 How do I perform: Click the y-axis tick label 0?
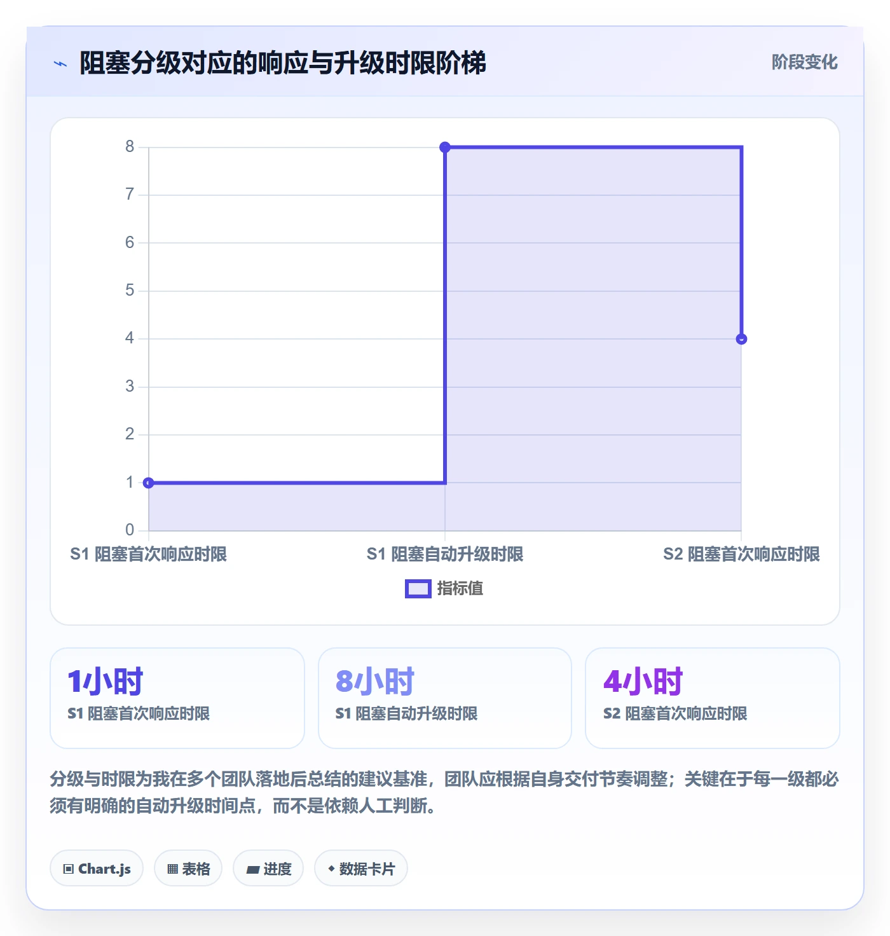pyautogui.click(x=130, y=530)
